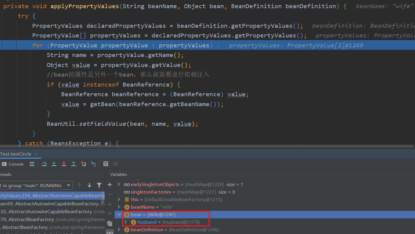Click the threads filter funnel icon
Image resolution: width=415 pixels, height=234 pixels.
tap(99, 185)
